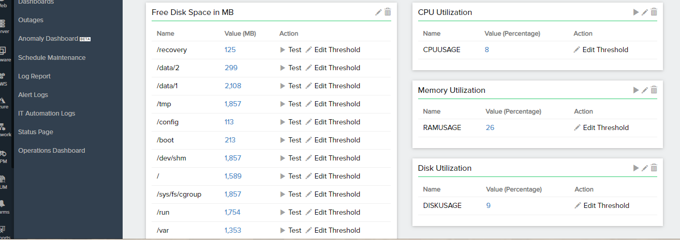Test the /recovery disk threshold

point(291,50)
